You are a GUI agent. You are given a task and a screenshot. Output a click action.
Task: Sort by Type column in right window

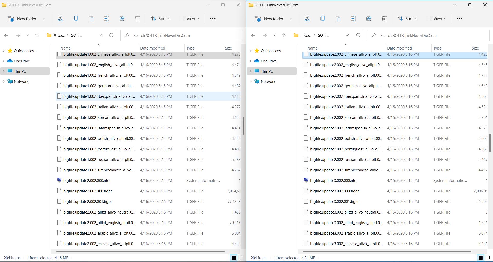point(437,48)
